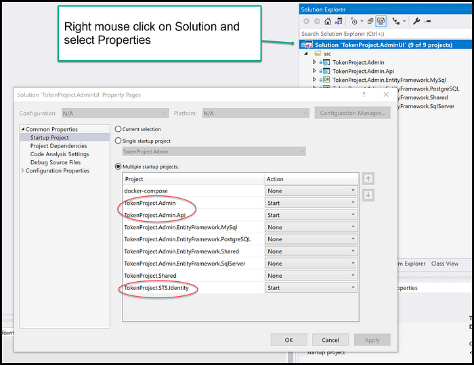Expand TokenProject.Admin in Solution Explorer
474x365 pixels.
[314, 62]
